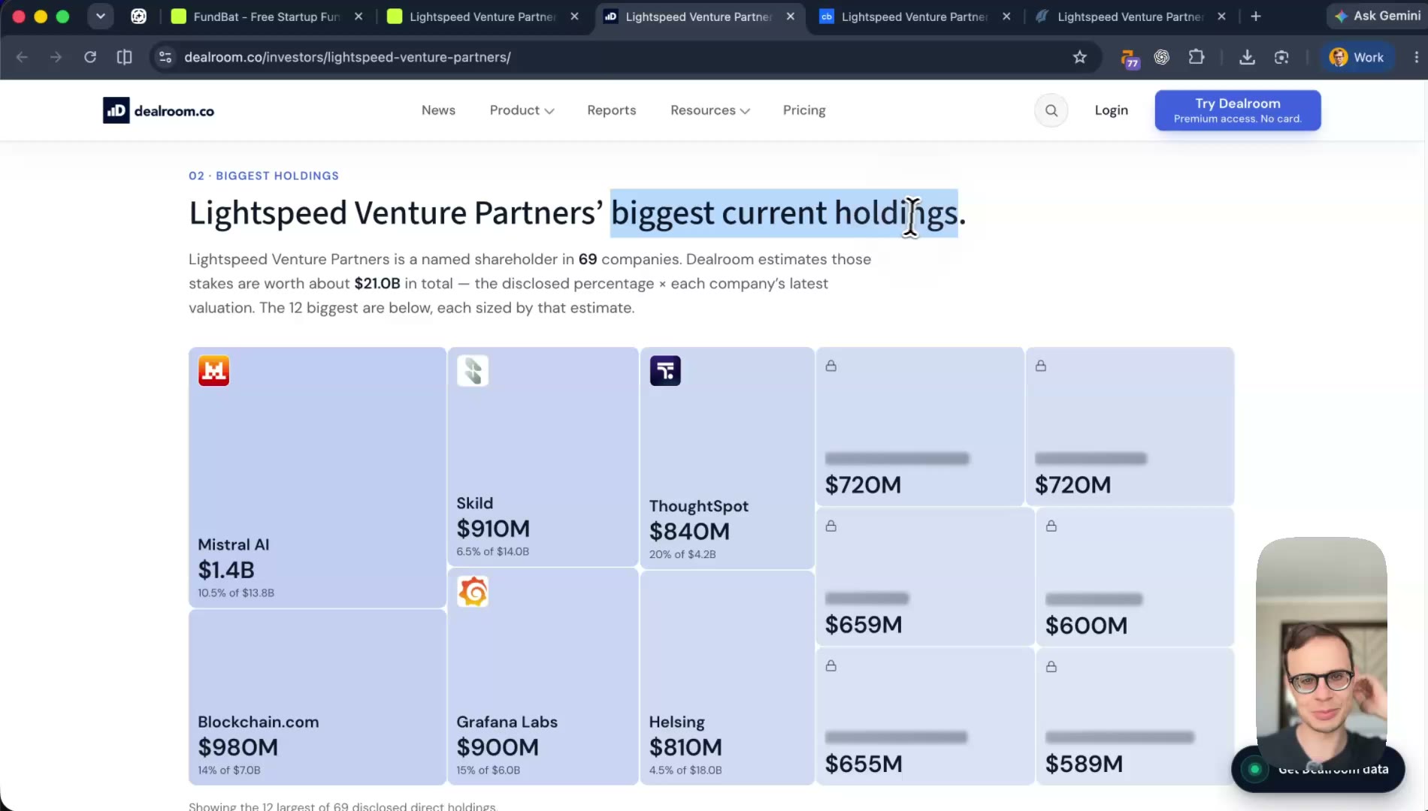Screen dimensions: 1428x811
Task: Show browser downloads
Action: click(1247, 57)
